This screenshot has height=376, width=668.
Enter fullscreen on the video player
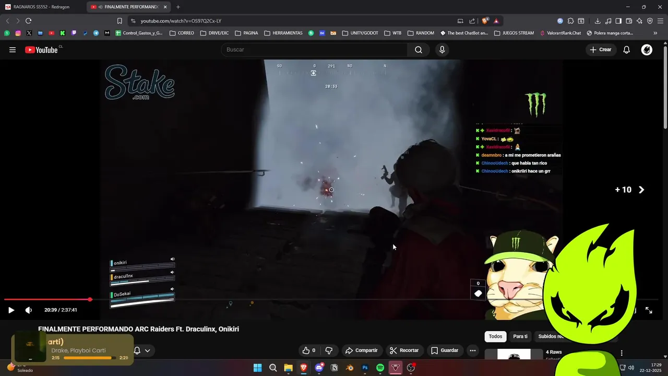tap(649, 310)
